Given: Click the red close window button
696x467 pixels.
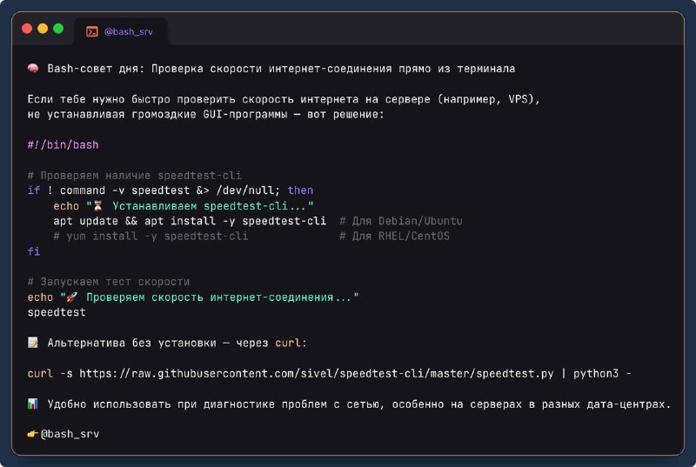Looking at the screenshot, I should [x=27, y=29].
